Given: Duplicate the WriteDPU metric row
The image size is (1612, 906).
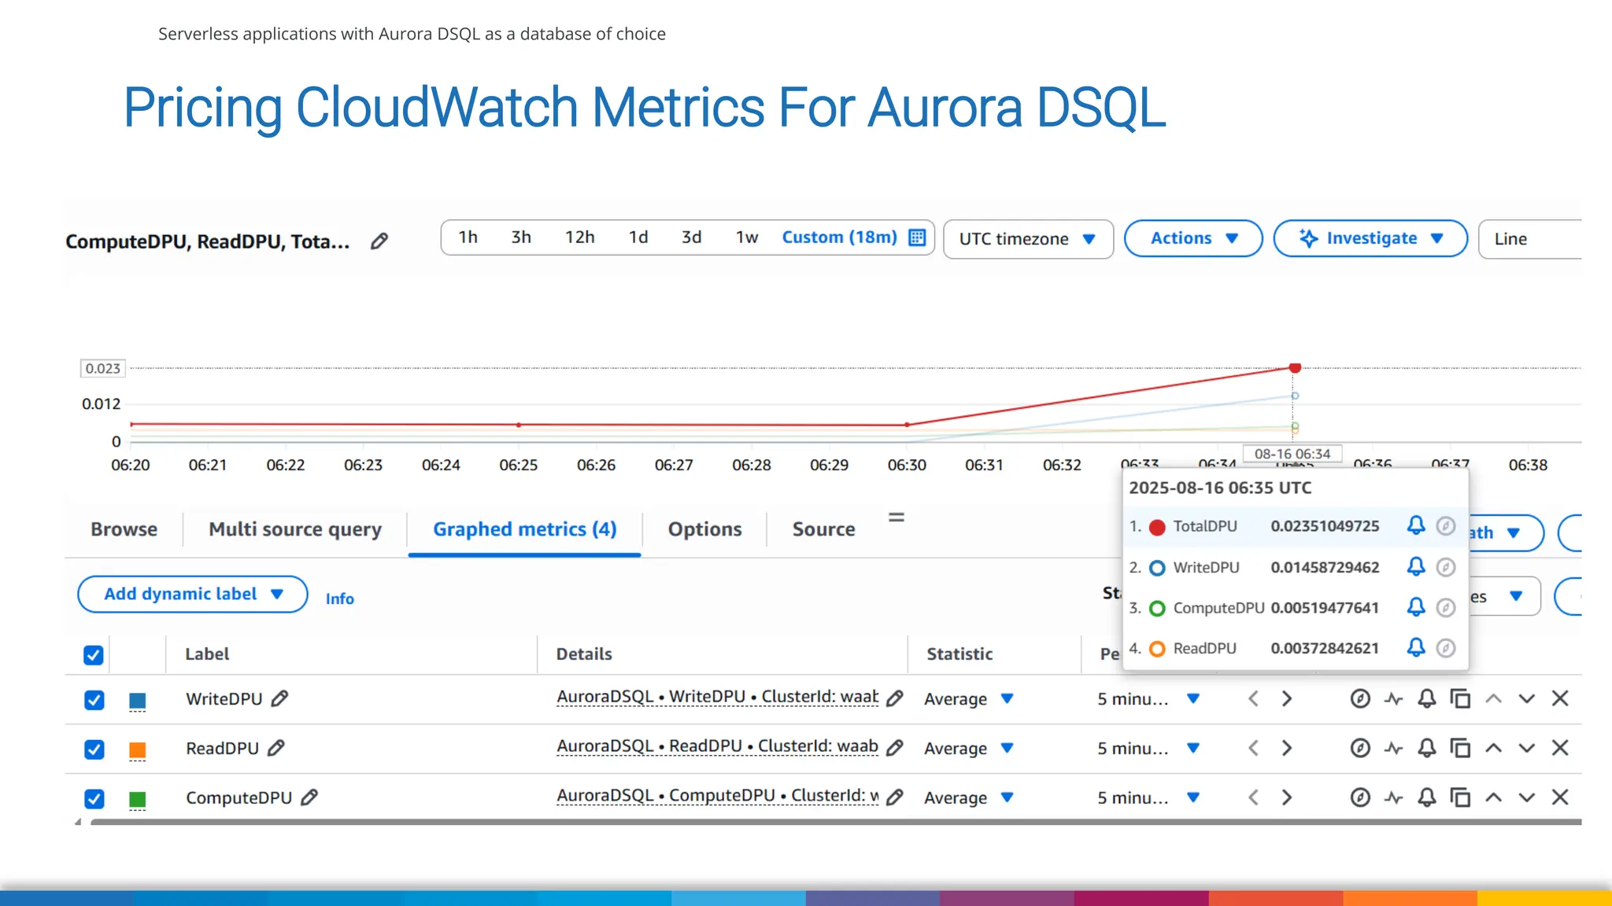Looking at the screenshot, I should click(x=1460, y=698).
